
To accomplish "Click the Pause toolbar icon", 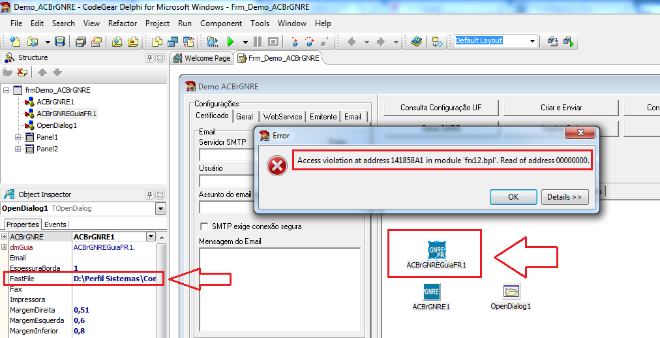I will [x=258, y=41].
